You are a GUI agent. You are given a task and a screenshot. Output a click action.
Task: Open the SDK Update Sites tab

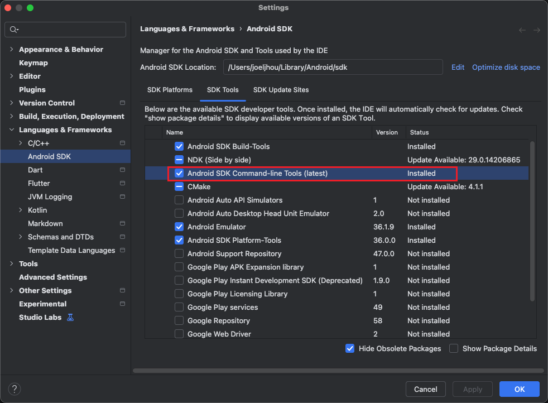coord(281,89)
